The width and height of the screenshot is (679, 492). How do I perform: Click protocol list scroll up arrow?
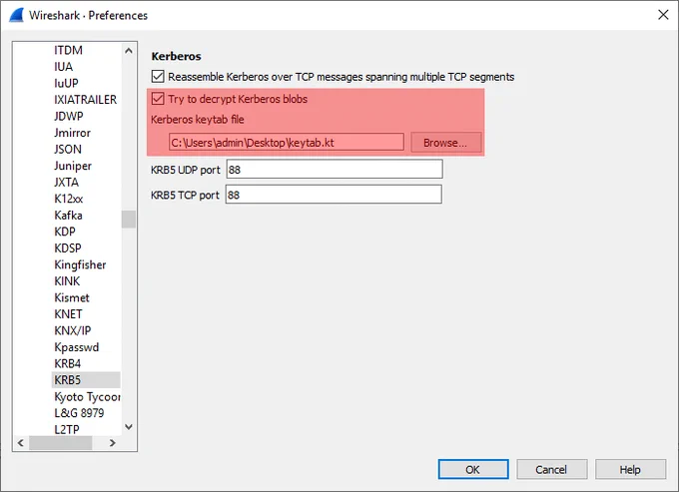[129, 51]
